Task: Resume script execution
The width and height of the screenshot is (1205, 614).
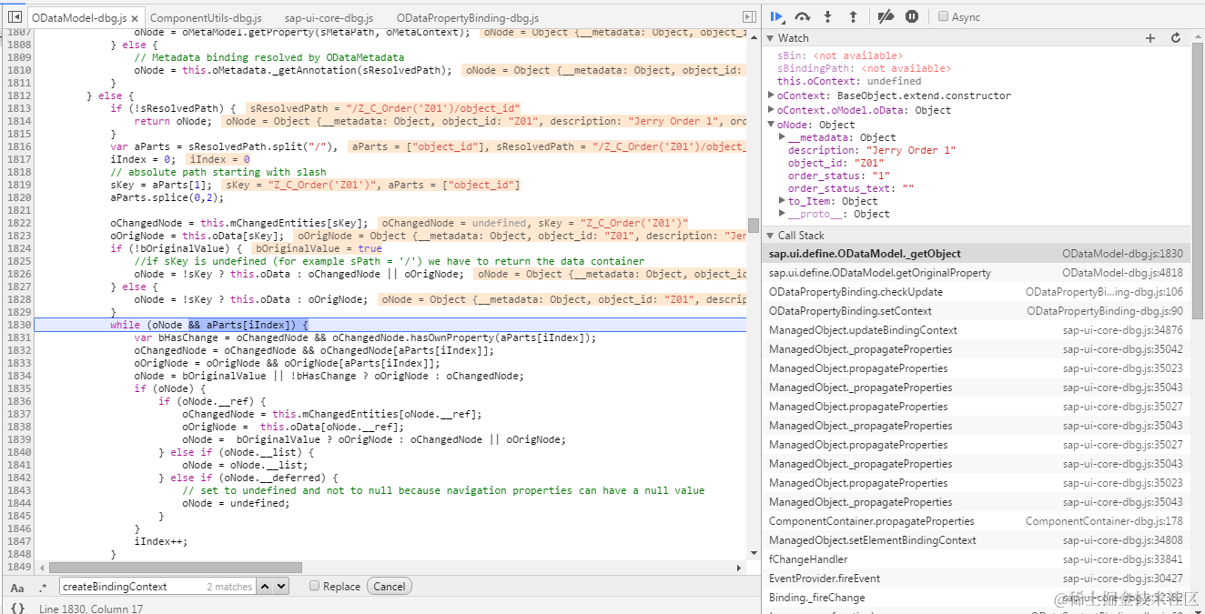Action: tap(777, 16)
